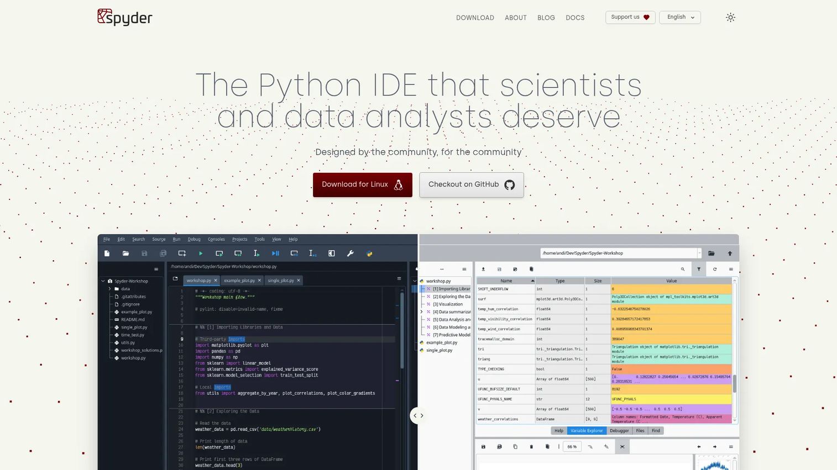837x470 pixels.
Task: Click Save file icon in Spyder toolbar
Action: click(x=144, y=254)
